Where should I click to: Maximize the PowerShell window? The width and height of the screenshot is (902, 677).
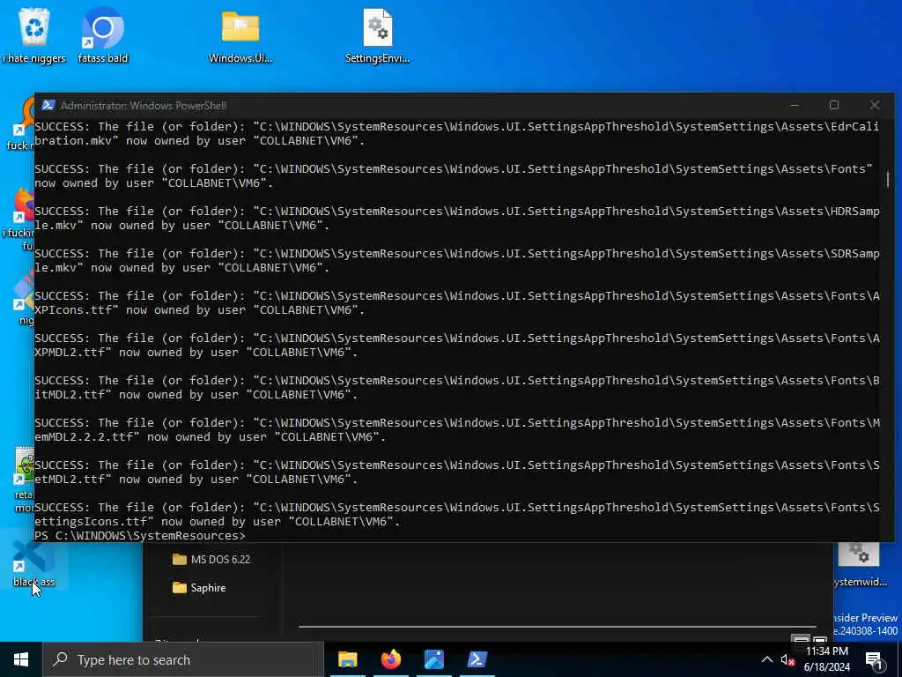tap(834, 106)
